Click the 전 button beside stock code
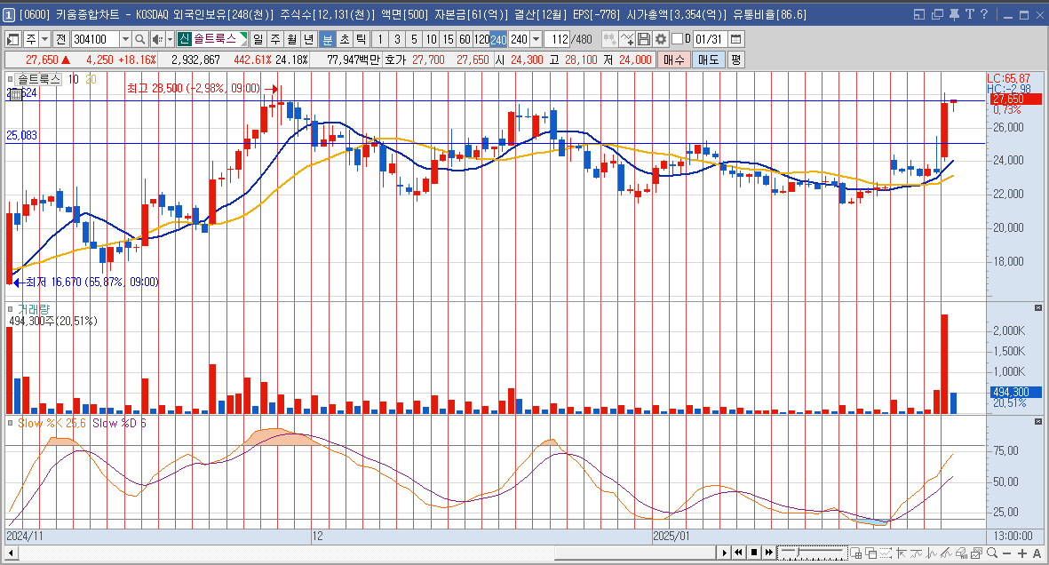 61,39
